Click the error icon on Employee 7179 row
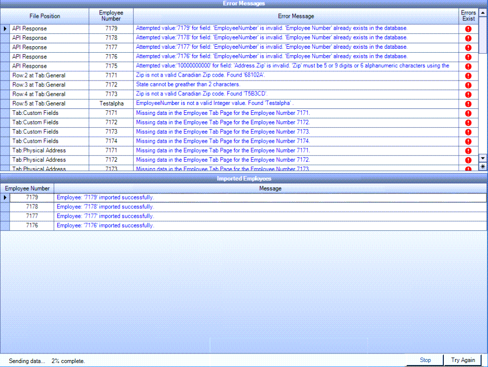Screen dimensions: 488x367 point(468,28)
